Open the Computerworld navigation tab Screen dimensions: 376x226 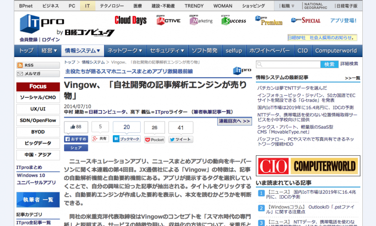[336, 51]
